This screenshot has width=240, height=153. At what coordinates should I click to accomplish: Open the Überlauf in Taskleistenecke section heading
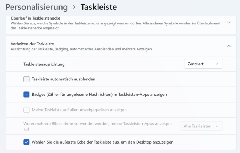click(36, 18)
